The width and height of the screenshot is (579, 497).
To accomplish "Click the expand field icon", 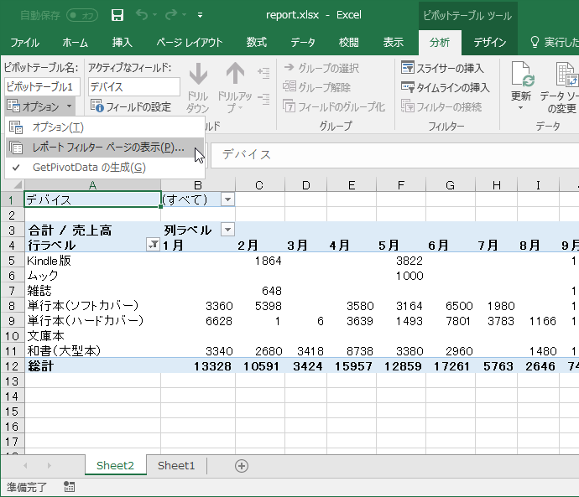I will click(263, 73).
